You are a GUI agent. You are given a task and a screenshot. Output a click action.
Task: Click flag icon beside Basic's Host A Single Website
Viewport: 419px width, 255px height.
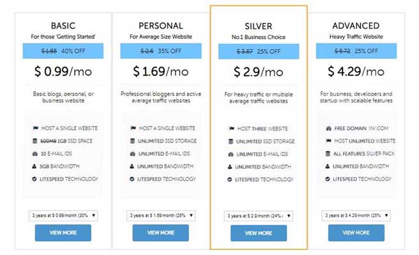click(x=36, y=128)
